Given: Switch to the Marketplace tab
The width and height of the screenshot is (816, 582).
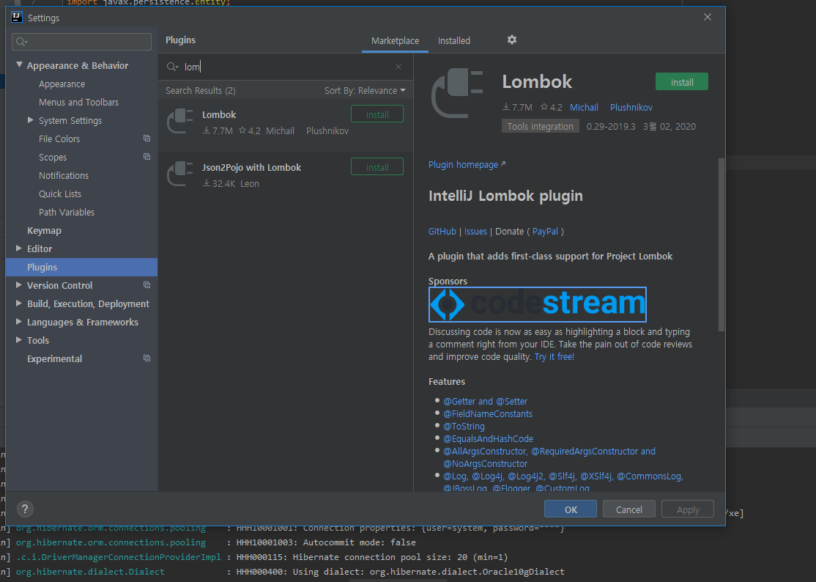Looking at the screenshot, I should coord(395,40).
